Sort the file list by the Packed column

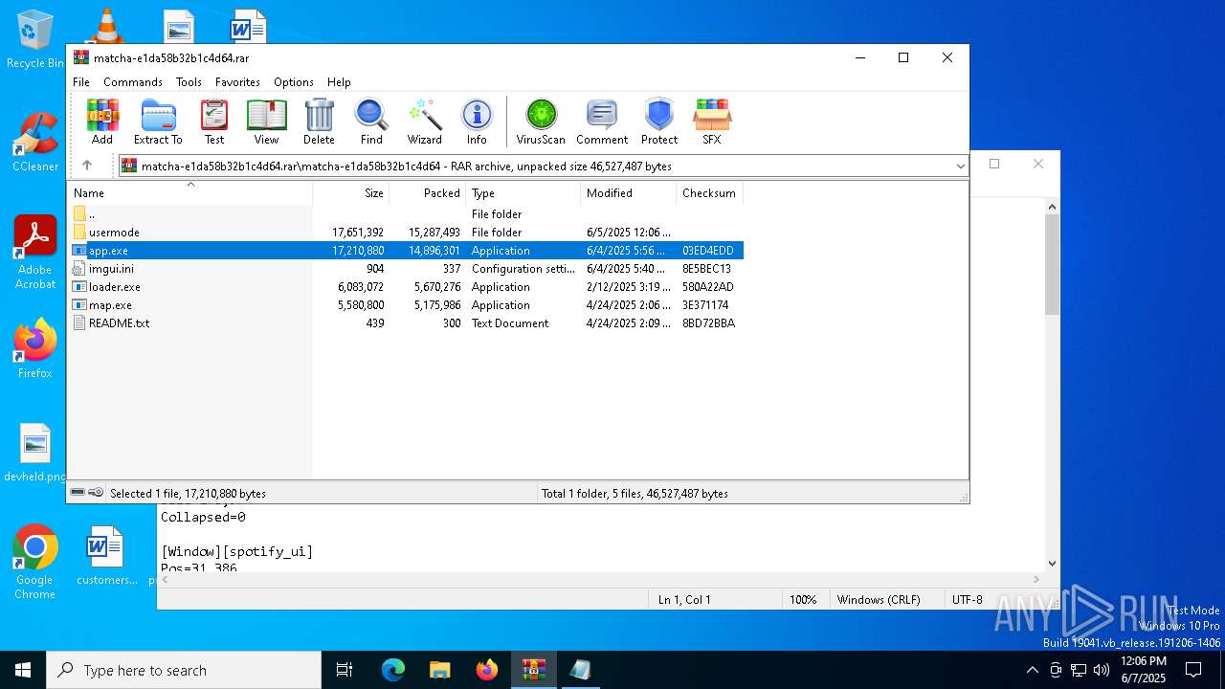(428, 193)
